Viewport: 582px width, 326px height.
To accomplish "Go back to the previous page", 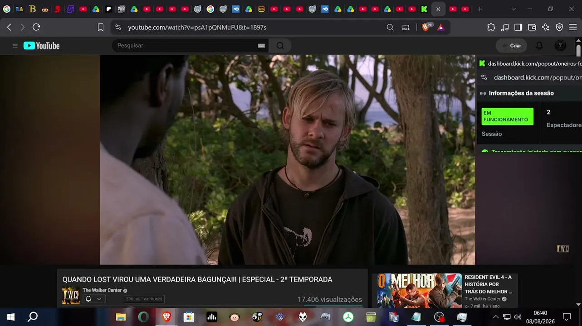I will pyautogui.click(x=9, y=27).
